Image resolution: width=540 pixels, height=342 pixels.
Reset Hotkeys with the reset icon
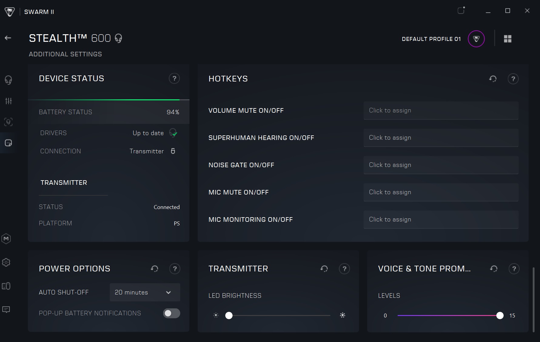point(493,79)
